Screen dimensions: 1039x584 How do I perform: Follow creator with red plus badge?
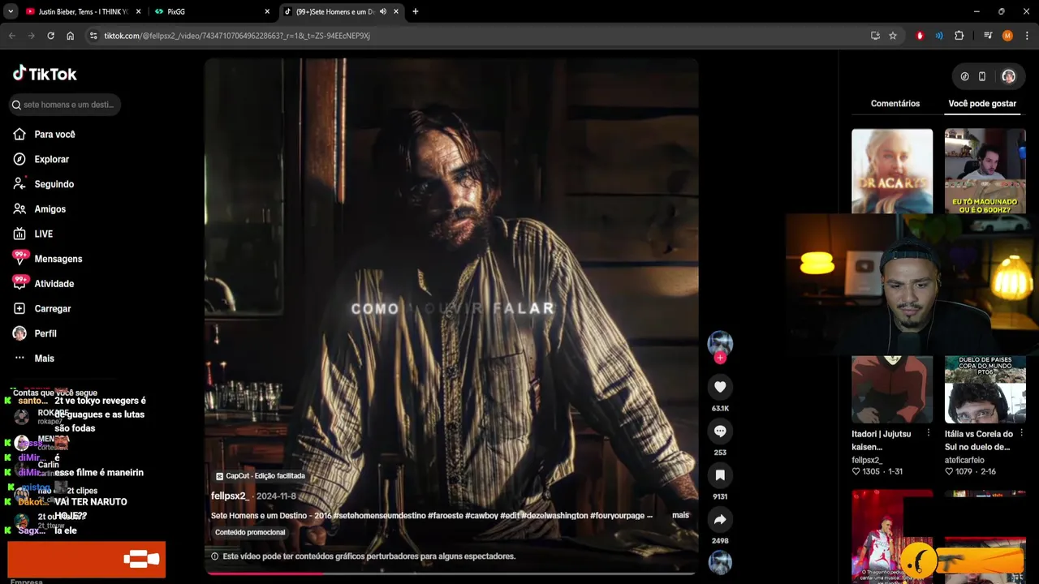[720, 358]
